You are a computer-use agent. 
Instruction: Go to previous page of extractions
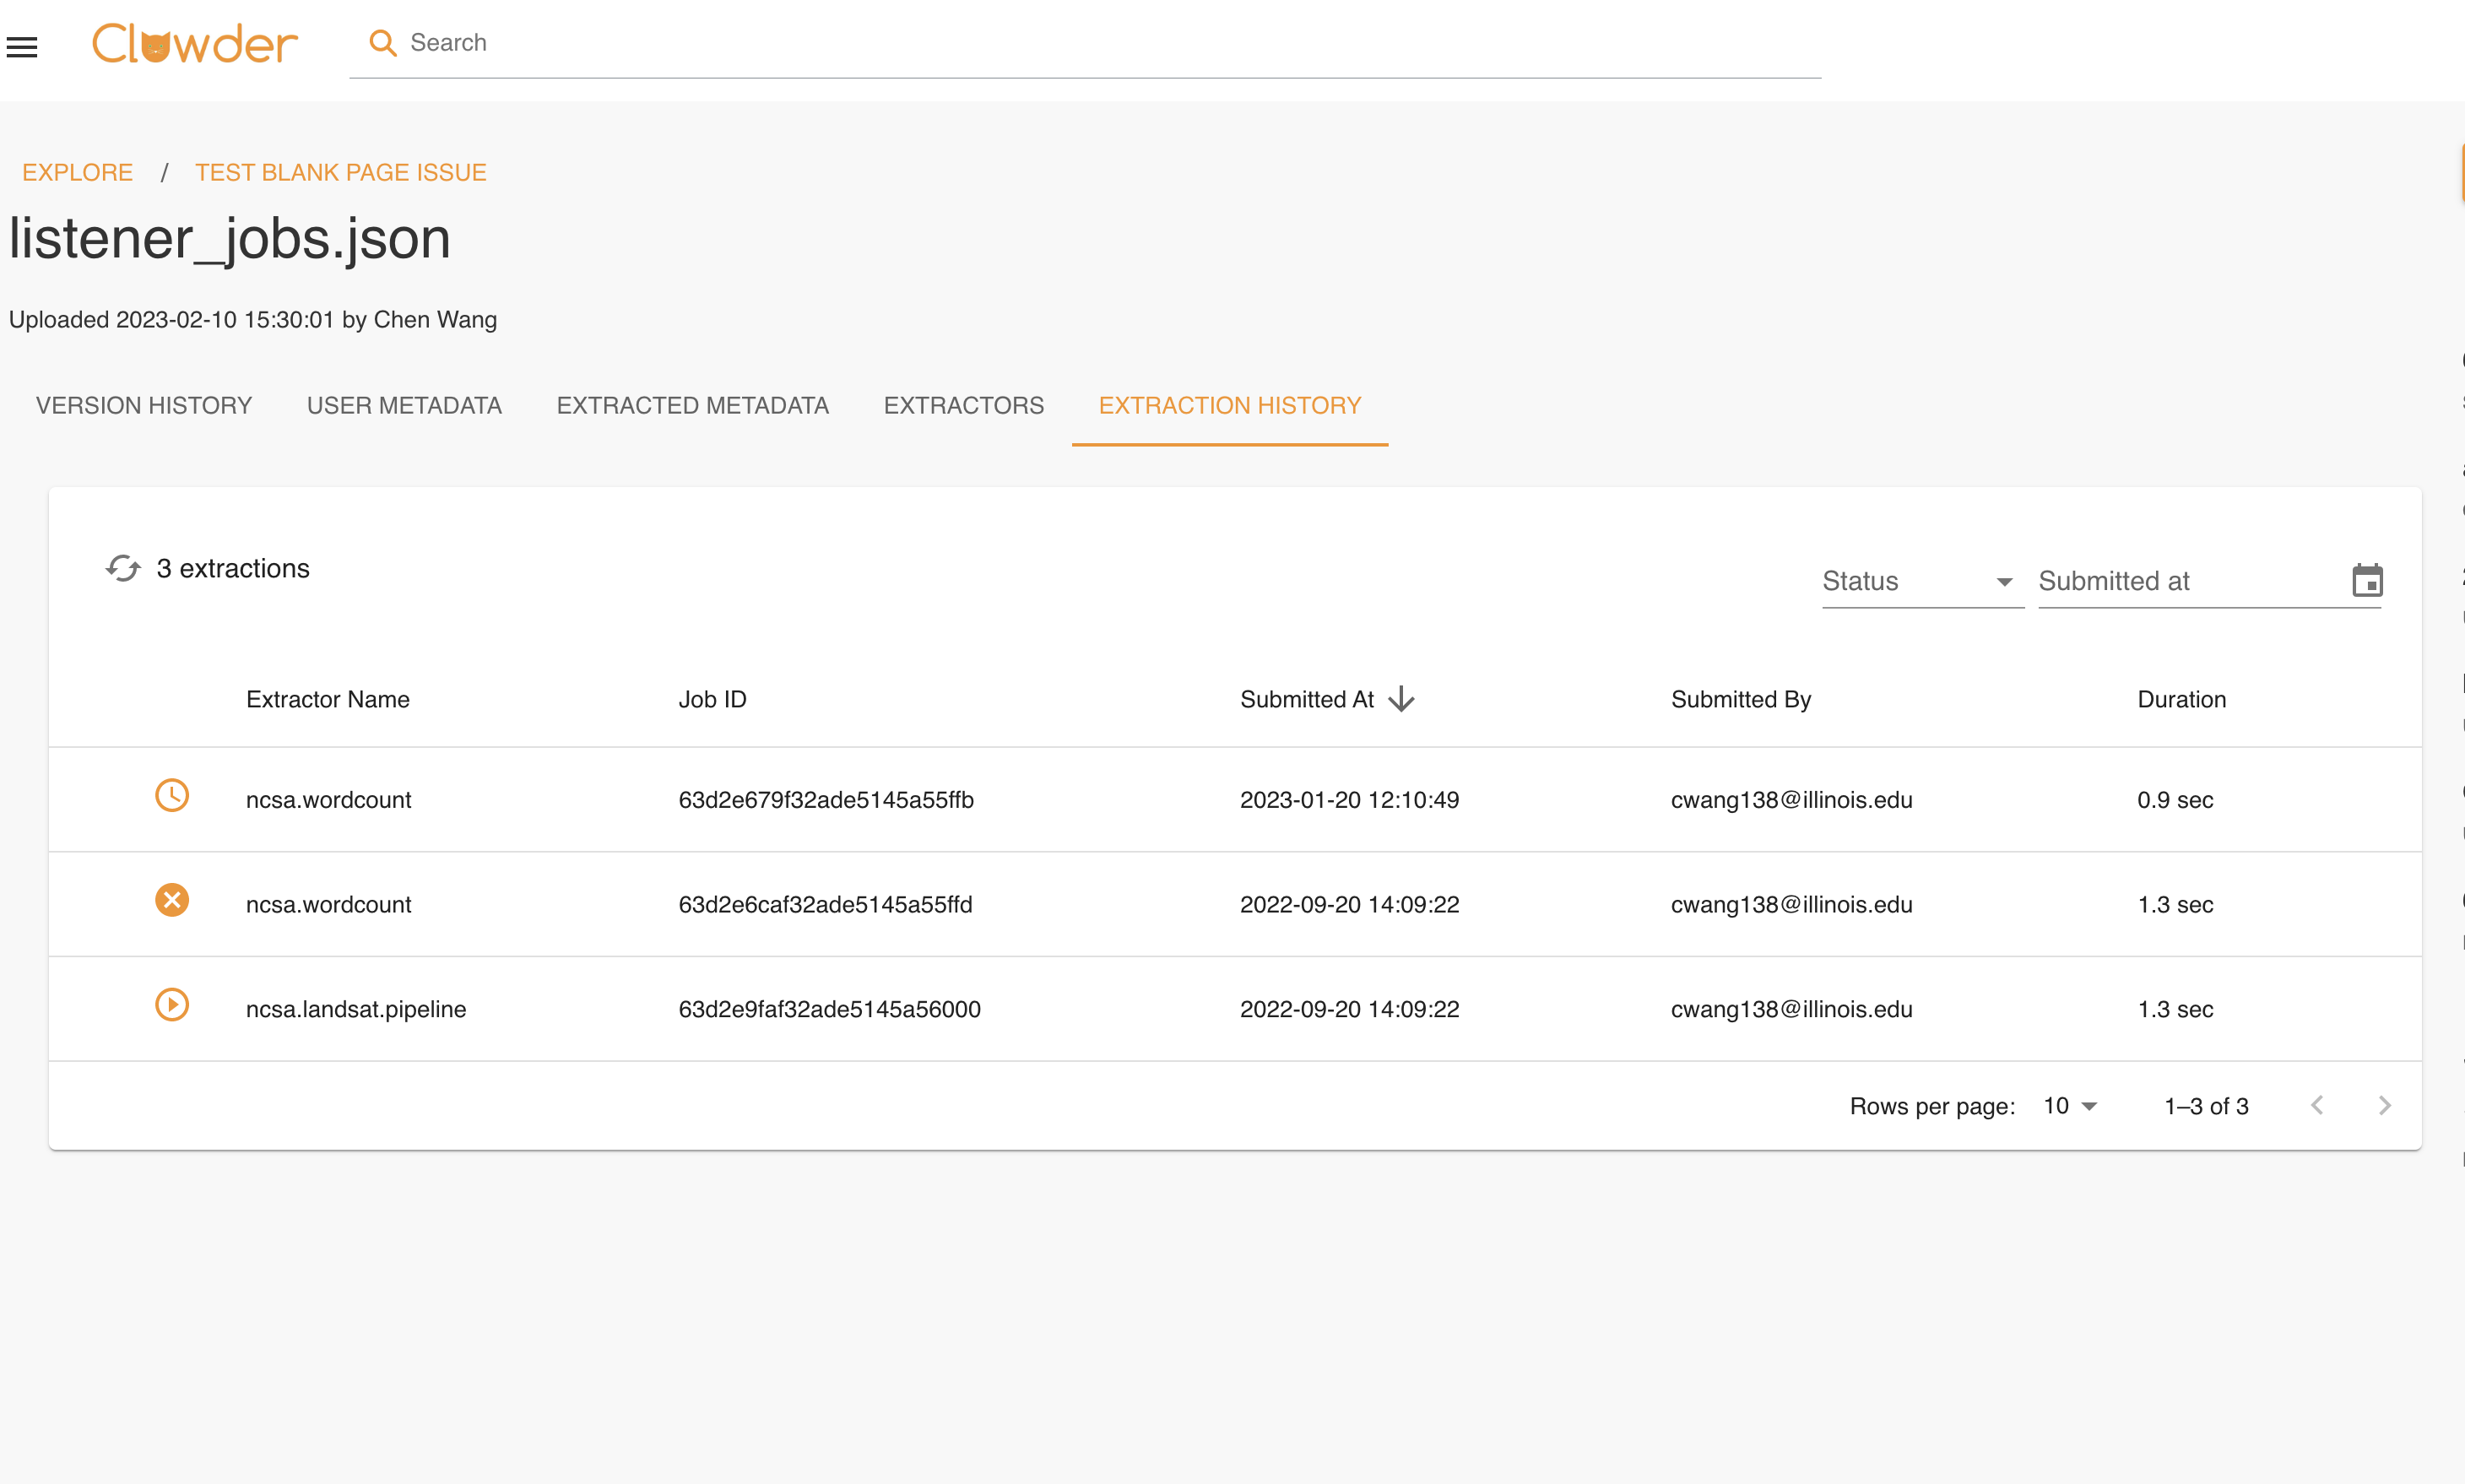coord(2317,1105)
